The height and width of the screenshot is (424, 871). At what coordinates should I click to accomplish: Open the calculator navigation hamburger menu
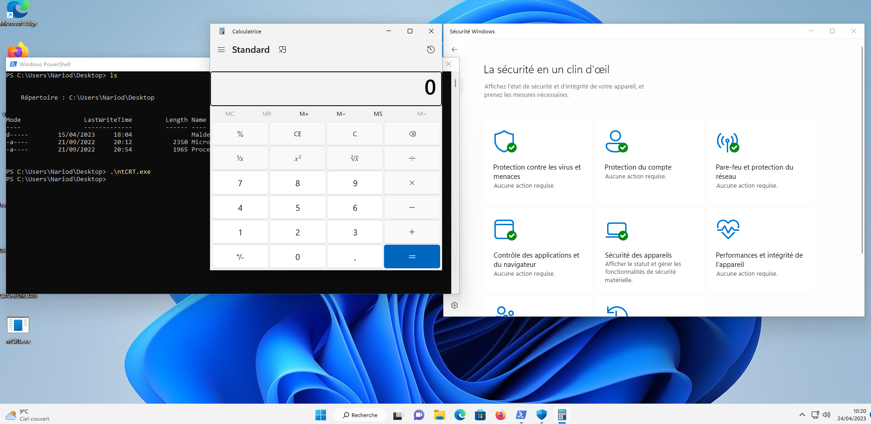[221, 50]
